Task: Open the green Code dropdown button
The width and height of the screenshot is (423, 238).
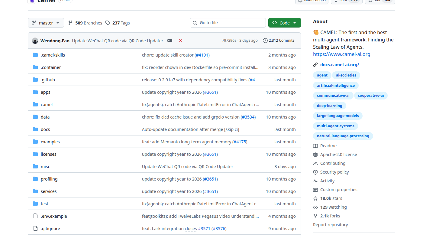Action: [x=285, y=23]
